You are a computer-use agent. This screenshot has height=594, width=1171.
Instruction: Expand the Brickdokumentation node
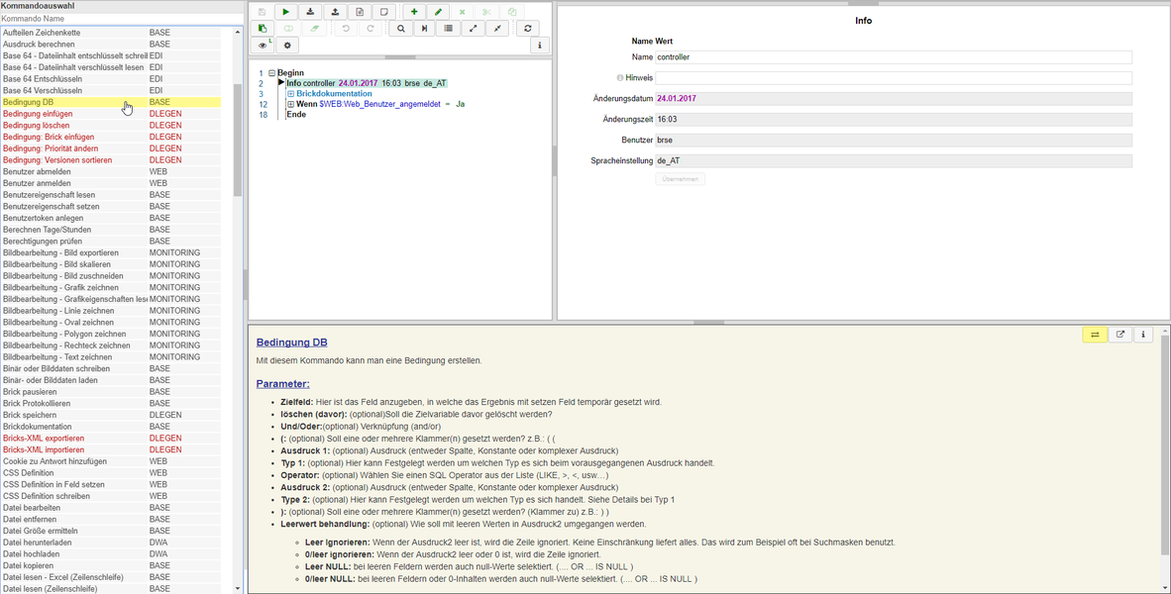pos(290,94)
